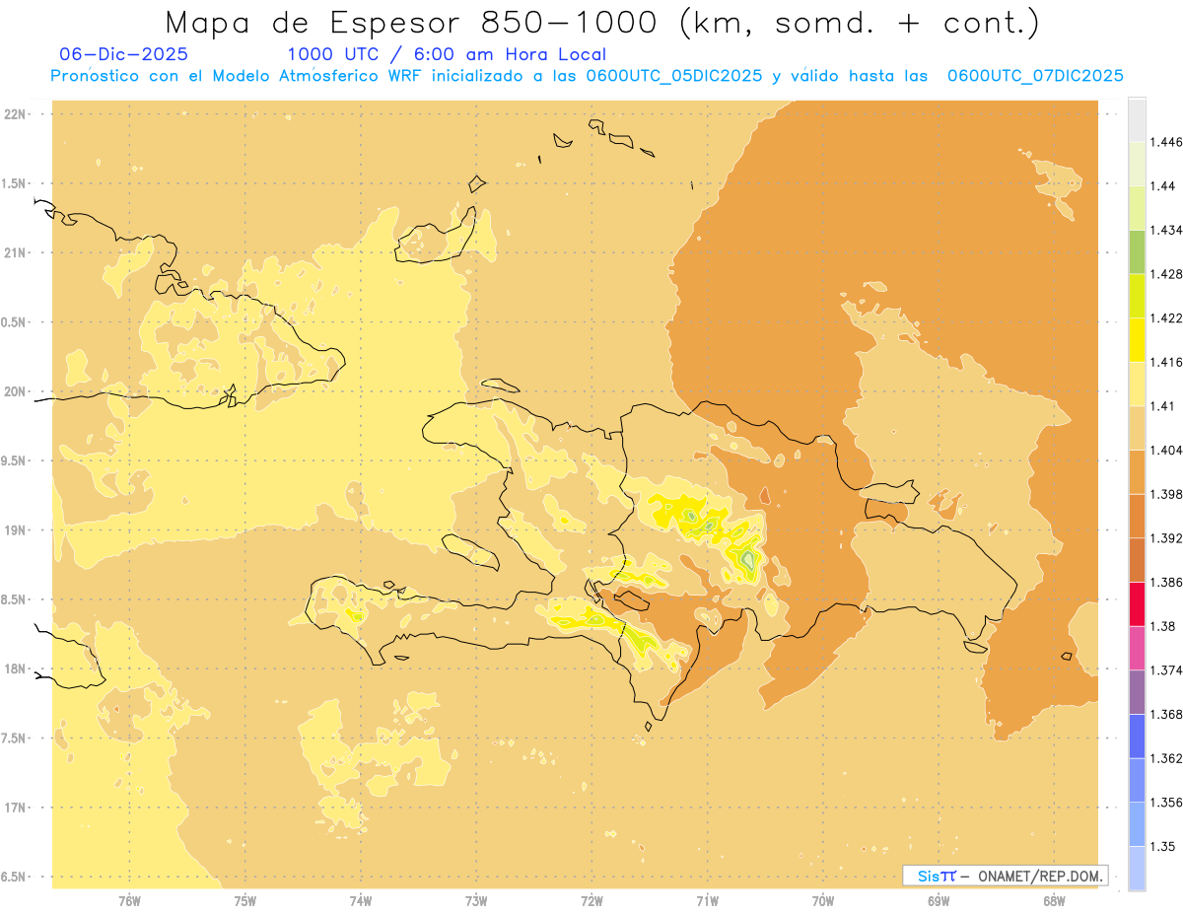
Task: Click the '17N' latitude label
Action: [x=17, y=808]
